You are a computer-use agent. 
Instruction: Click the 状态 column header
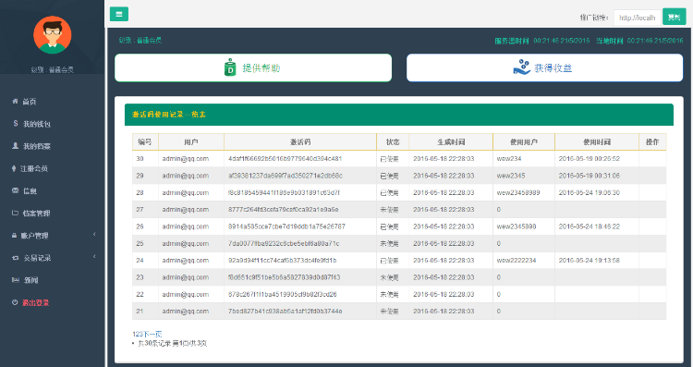coord(393,142)
